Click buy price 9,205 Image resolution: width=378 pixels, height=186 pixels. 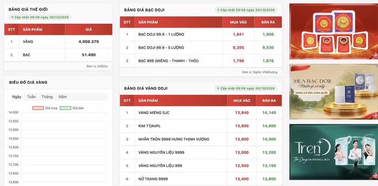tap(239, 48)
